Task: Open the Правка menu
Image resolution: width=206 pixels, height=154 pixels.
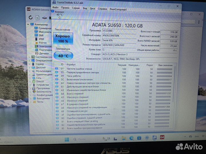Action: (65, 8)
